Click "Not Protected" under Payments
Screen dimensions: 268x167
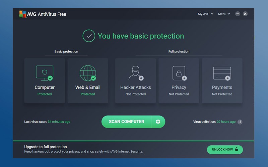(x=222, y=94)
